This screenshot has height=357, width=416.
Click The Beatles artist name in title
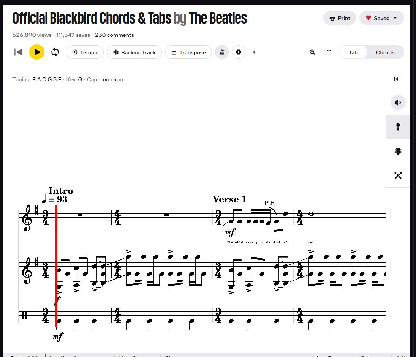click(x=218, y=18)
